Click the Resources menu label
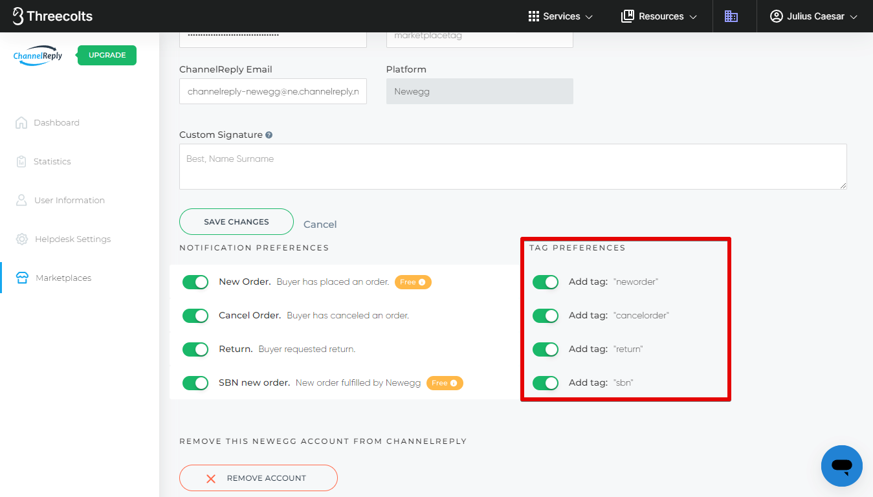 661,16
